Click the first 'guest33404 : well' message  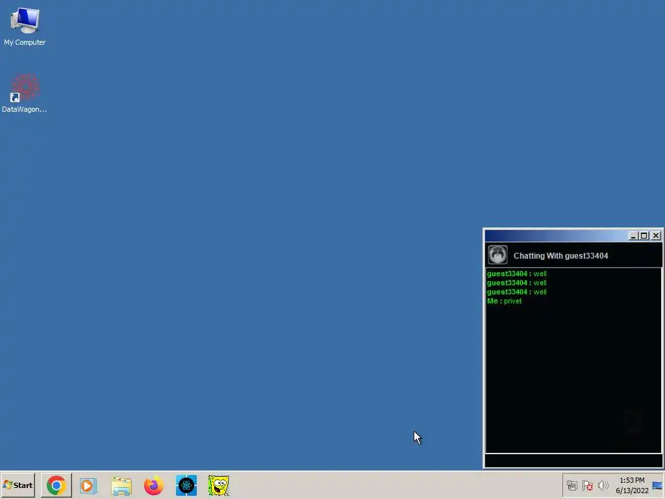(516, 274)
